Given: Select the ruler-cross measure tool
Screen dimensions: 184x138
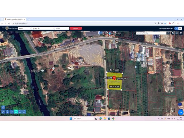Looking at the screenshot, I should [x=3, y=112].
